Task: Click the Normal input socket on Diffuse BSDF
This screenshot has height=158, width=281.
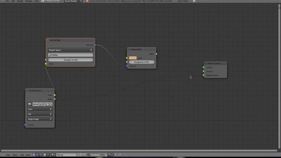Action: pyautogui.click(x=127, y=66)
